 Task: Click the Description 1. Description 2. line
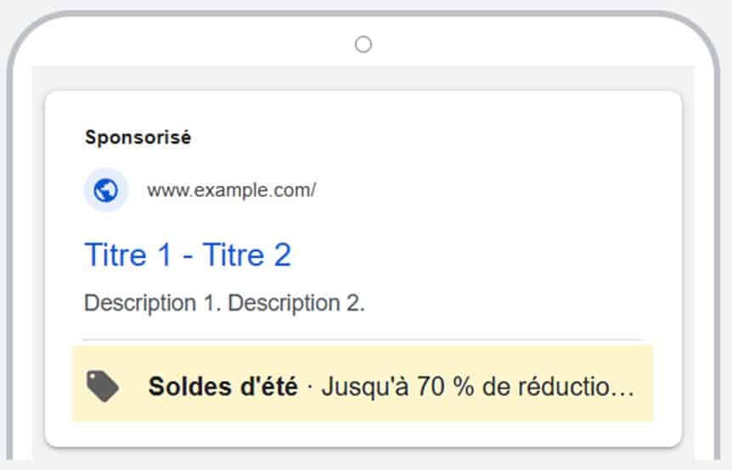(224, 303)
